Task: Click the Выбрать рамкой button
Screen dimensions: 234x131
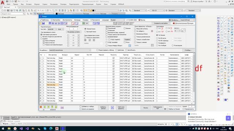Action: pos(103,108)
